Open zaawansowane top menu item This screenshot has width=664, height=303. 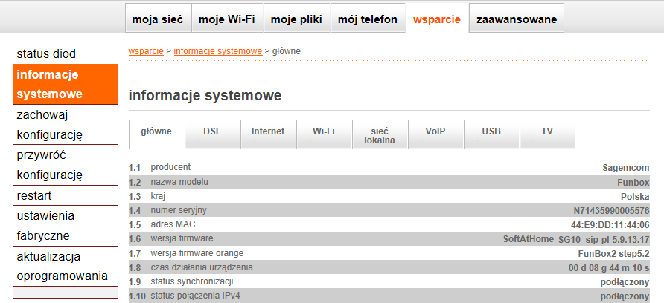point(517,19)
